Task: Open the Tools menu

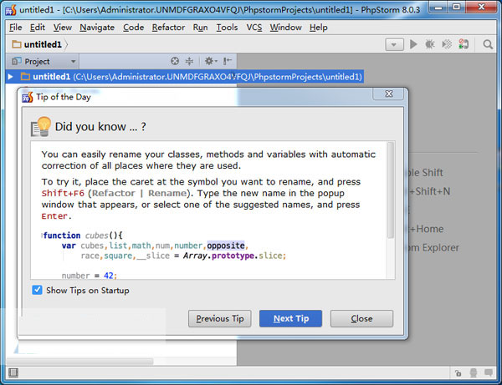Action: (227, 28)
